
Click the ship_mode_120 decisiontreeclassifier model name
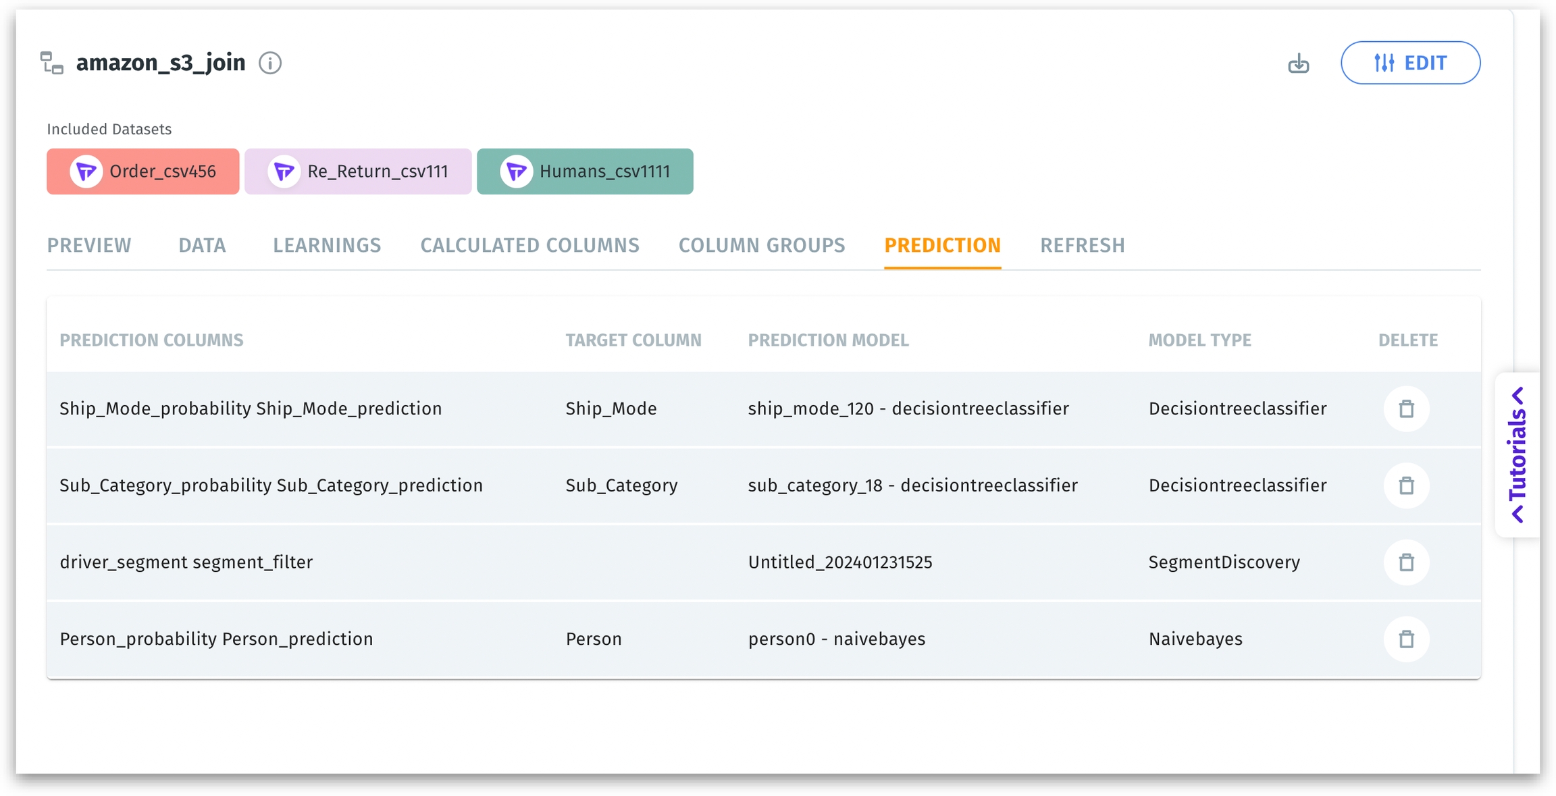pos(908,408)
